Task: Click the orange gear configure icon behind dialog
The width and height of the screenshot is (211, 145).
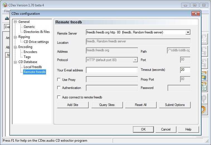Action: point(203,110)
